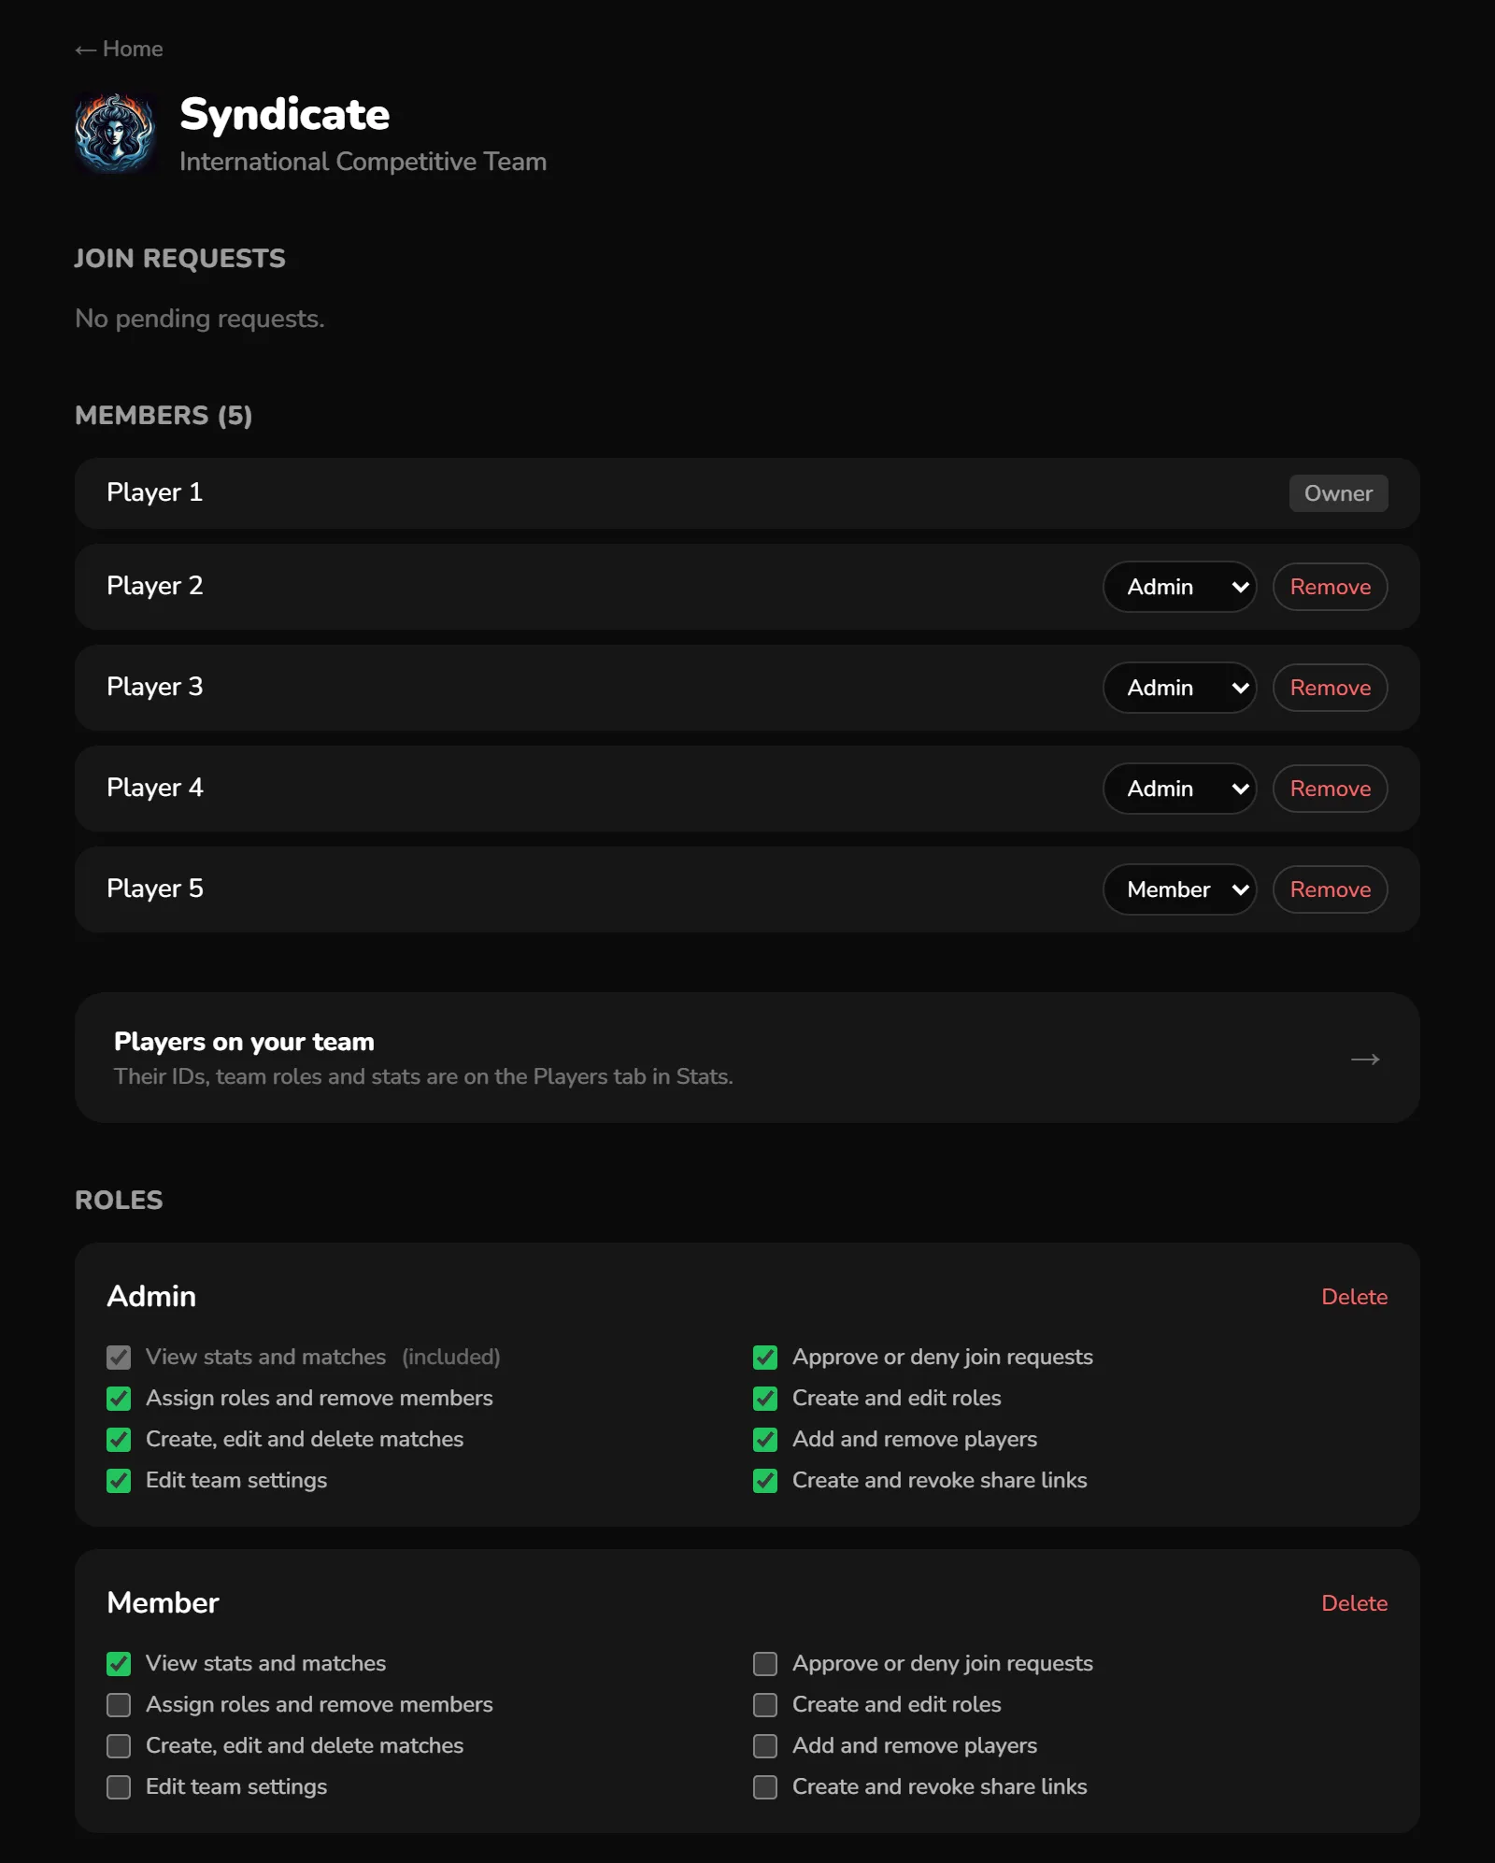Click the Owner badge on Player 1
The image size is (1495, 1863).
coord(1338,493)
